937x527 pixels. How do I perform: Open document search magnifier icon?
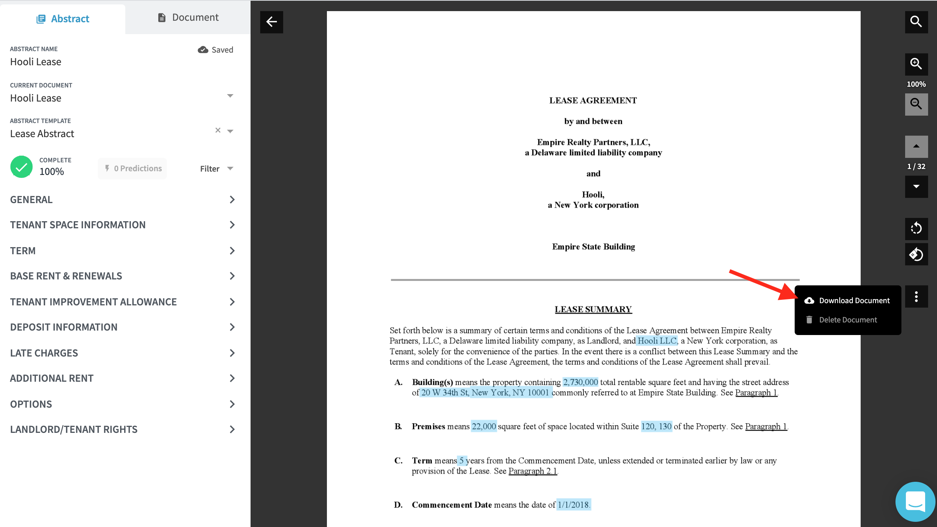click(916, 22)
